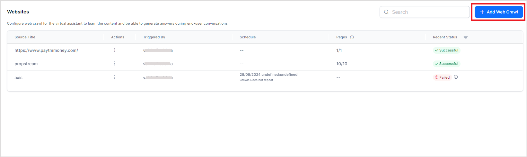The height and width of the screenshot is (157, 527).
Task: Open kebab actions menu for axis row
Action: coord(115,77)
